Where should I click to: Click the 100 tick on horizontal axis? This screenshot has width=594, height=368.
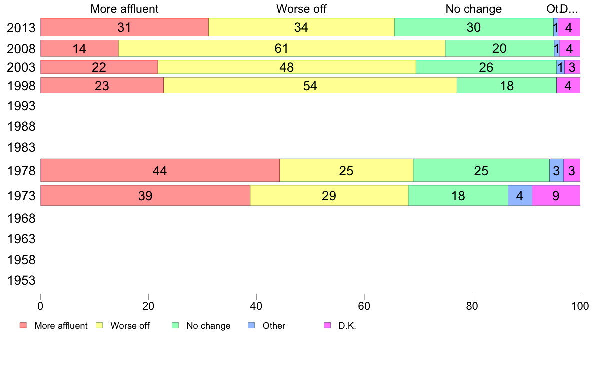coord(580,306)
